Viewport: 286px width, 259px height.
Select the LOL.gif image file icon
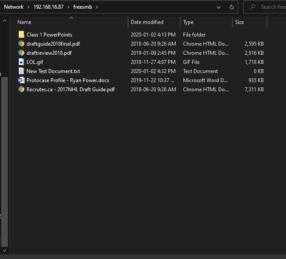[21, 62]
